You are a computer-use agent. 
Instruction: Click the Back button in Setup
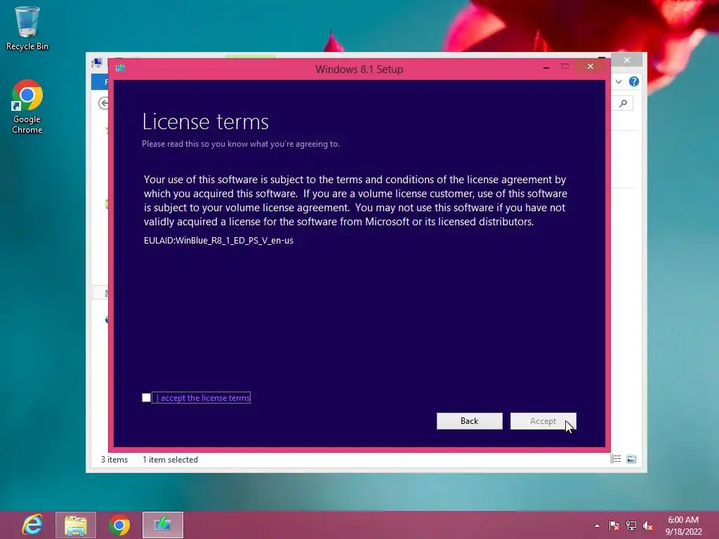click(x=469, y=421)
